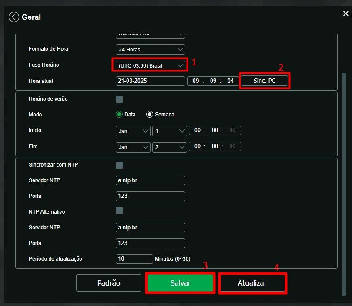352x306 pixels.
Task: Click the primary NTP Porta field
Action: point(151,196)
